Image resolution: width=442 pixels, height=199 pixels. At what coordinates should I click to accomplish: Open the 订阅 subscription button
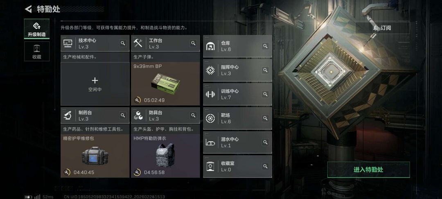(382, 28)
